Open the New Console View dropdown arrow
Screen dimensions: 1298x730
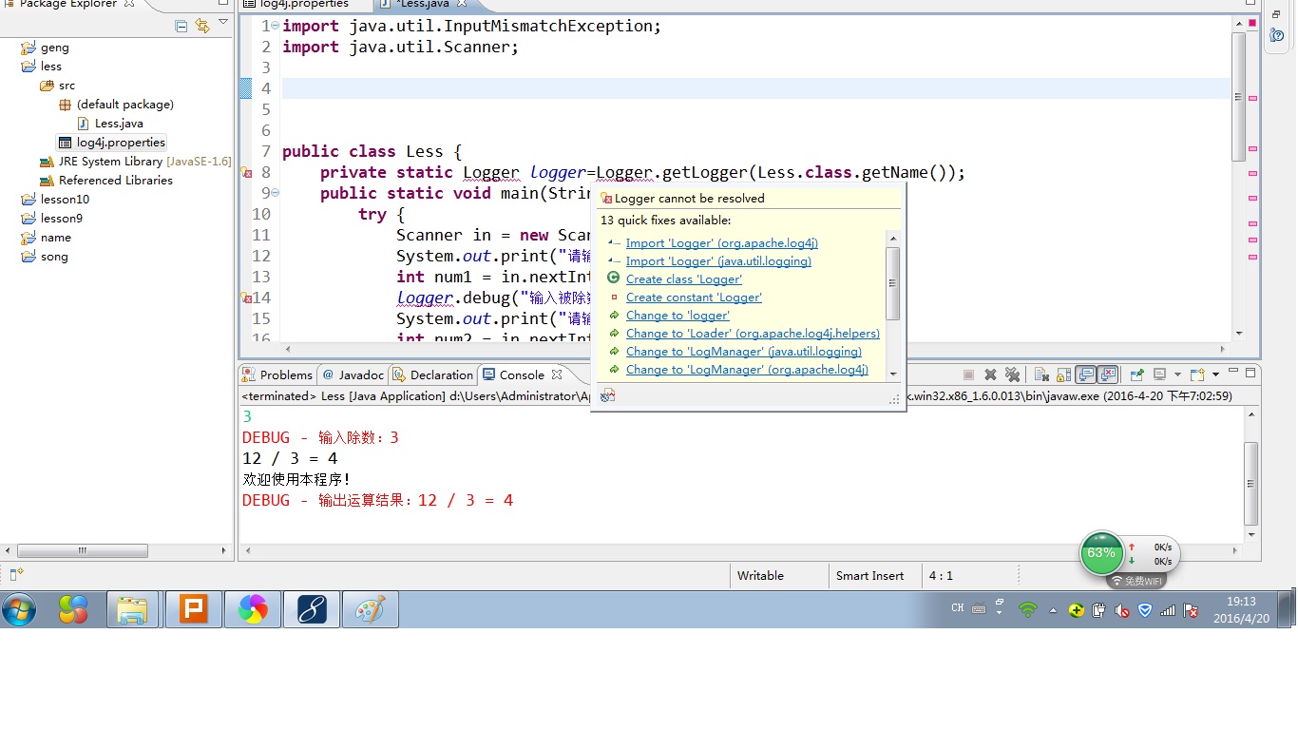(1215, 375)
